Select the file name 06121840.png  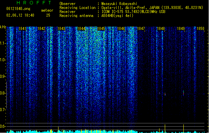point(18,9)
